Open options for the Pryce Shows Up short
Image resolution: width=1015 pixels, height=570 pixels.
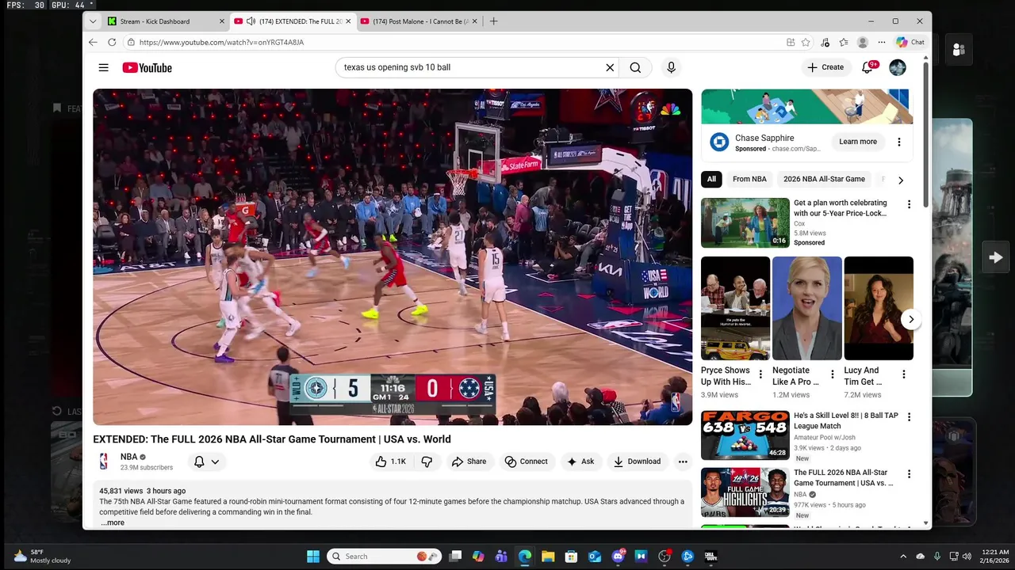tap(760, 374)
